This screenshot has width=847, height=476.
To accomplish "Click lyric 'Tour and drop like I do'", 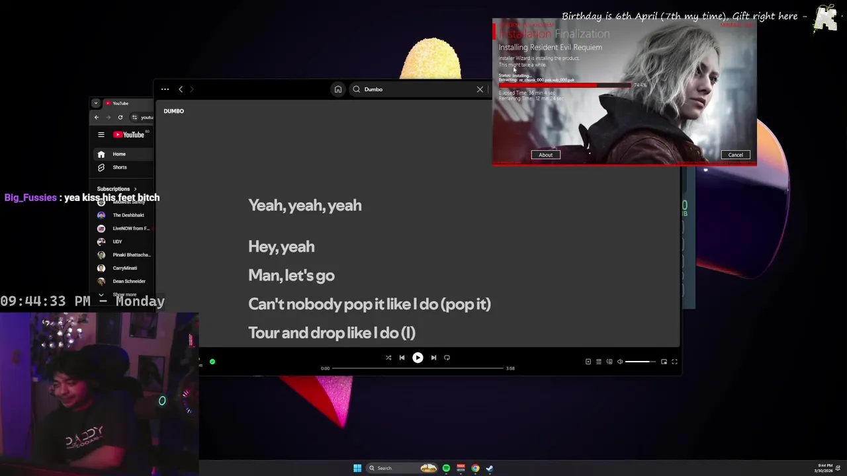I will (332, 333).
